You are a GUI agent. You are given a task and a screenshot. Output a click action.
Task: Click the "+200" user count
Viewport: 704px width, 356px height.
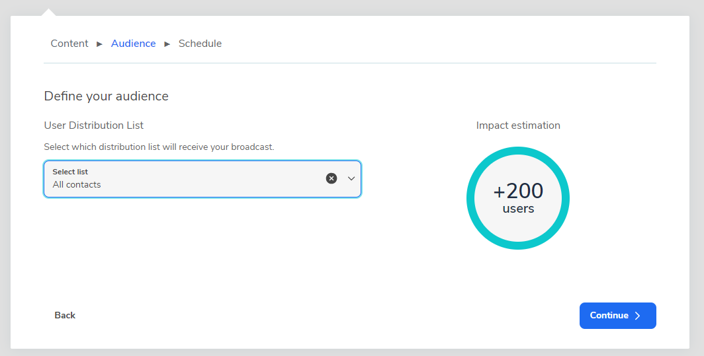click(518, 191)
